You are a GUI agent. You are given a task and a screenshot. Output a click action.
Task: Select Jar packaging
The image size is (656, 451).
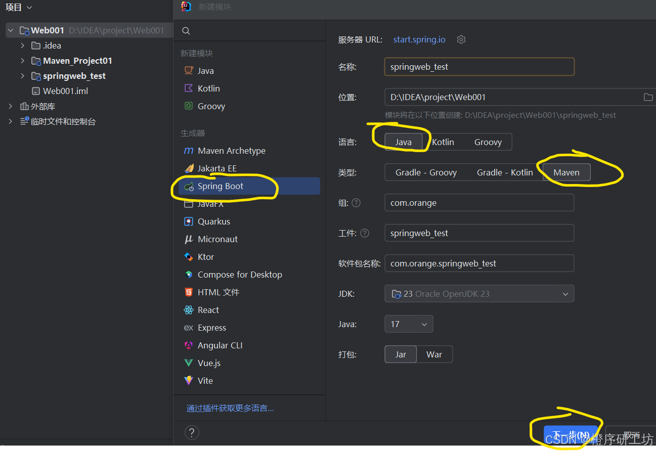point(401,354)
